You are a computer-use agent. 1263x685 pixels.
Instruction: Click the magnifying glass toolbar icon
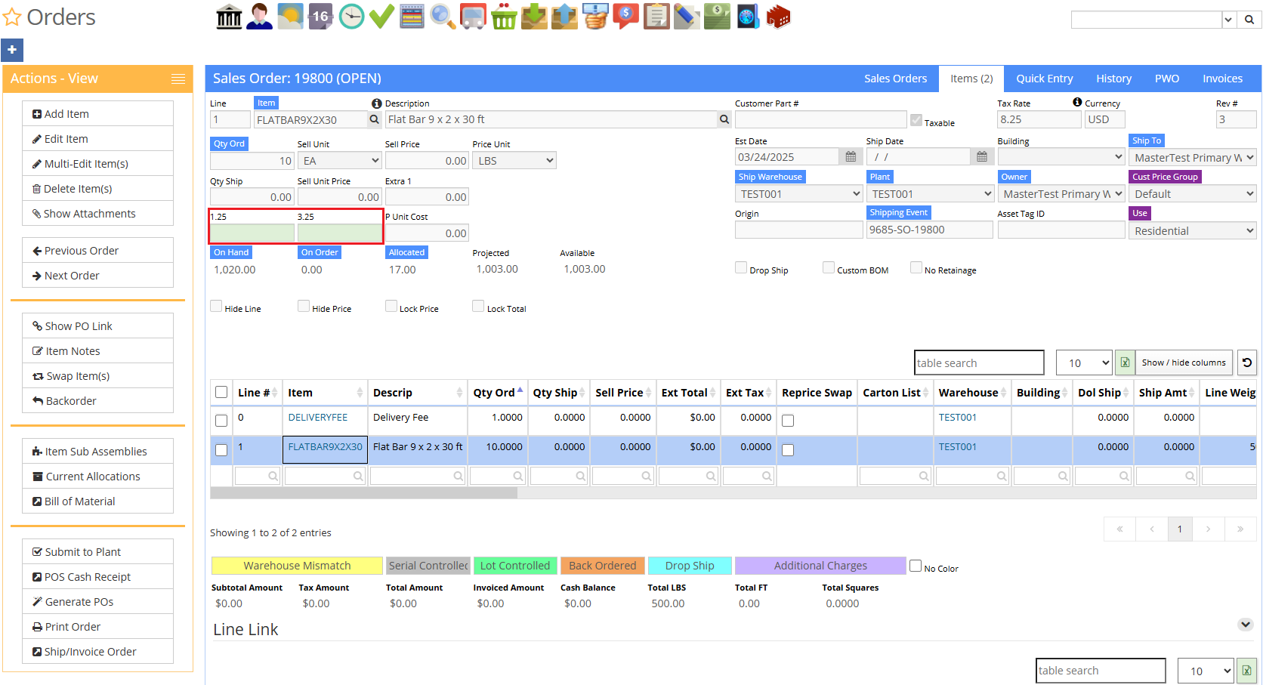click(x=443, y=17)
